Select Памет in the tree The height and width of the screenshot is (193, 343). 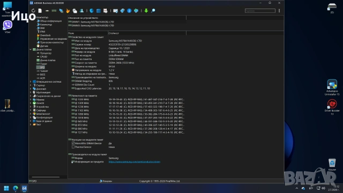coord(42,64)
